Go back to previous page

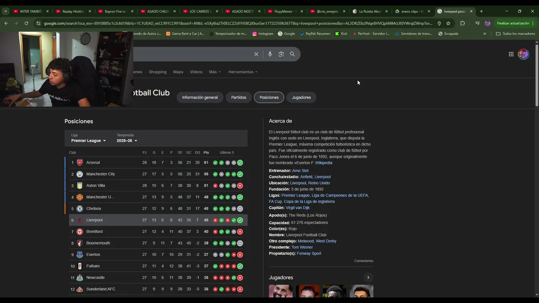pos(6,23)
